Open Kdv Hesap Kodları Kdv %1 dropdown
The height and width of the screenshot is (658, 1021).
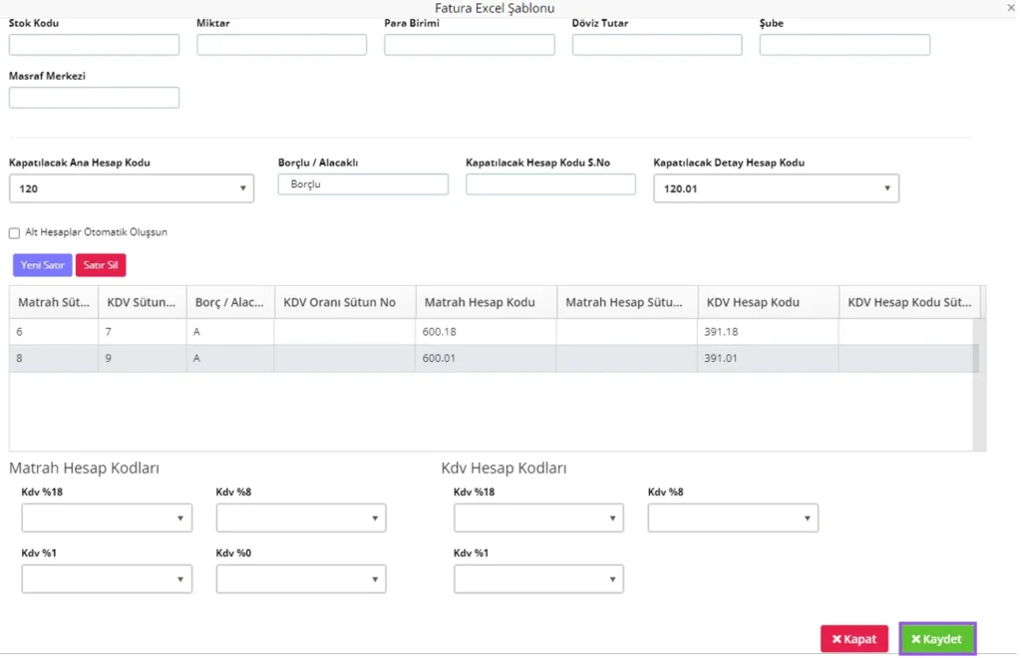pyautogui.click(x=538, y=578)
